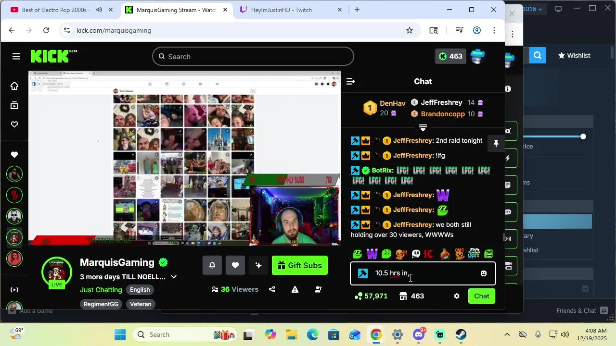Toggle stream notifications bell
Screen dimensions: 616x346
[212, 265]
